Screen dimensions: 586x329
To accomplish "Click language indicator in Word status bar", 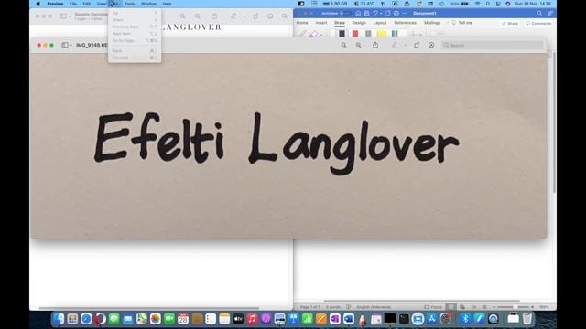I will coord(374,307).
